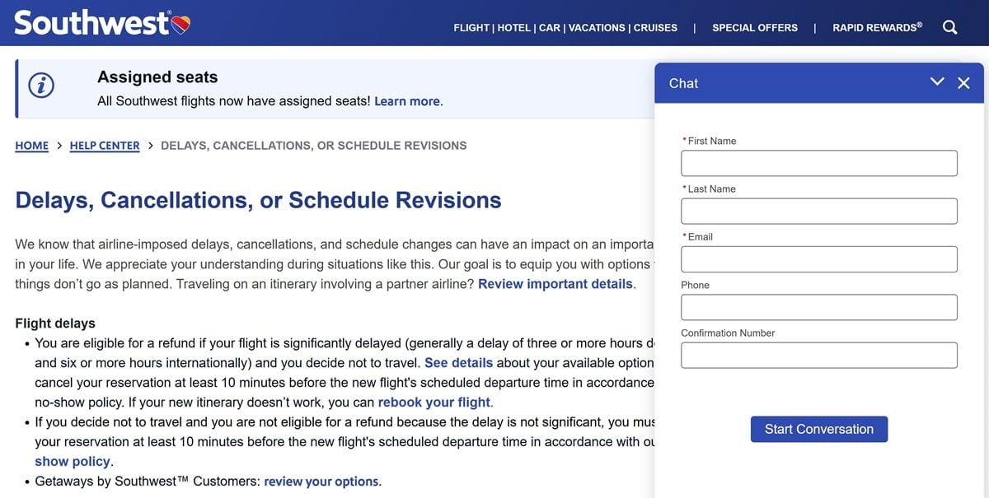Minimize chat with the chevron arrow

(x=937, y=82)
